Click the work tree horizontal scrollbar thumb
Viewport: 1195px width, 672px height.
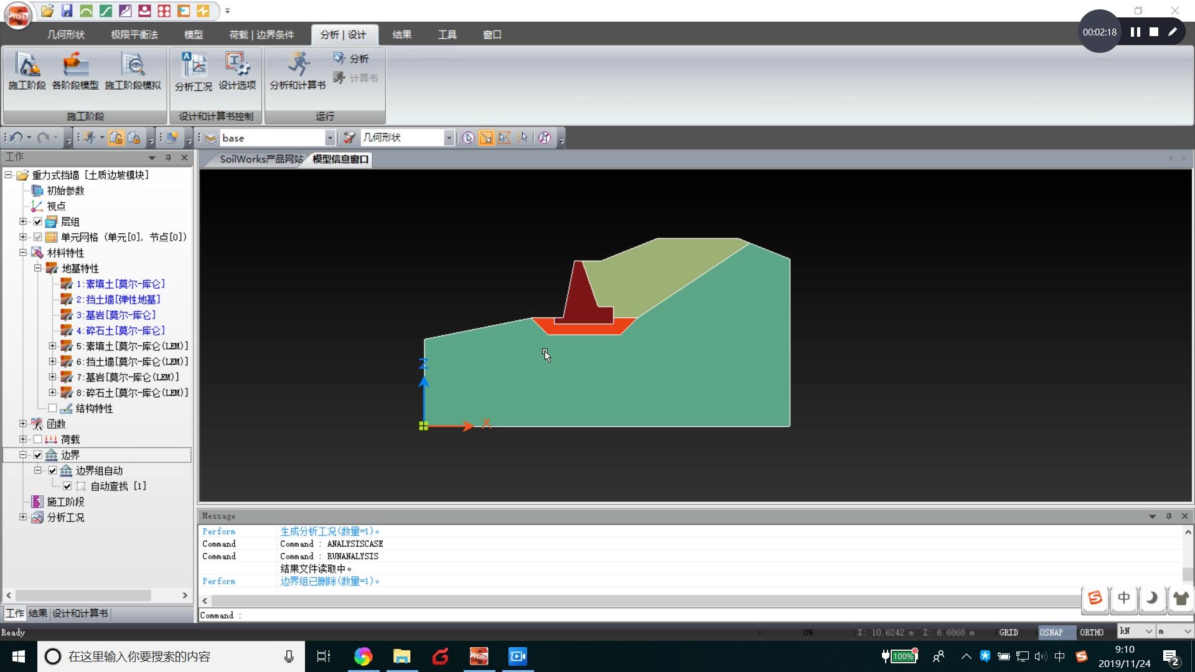pos(83,595)
